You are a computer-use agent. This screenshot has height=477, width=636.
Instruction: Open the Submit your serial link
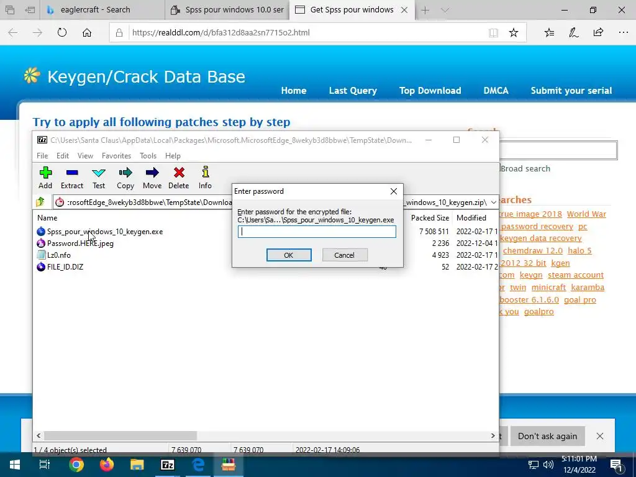(571, 91)
